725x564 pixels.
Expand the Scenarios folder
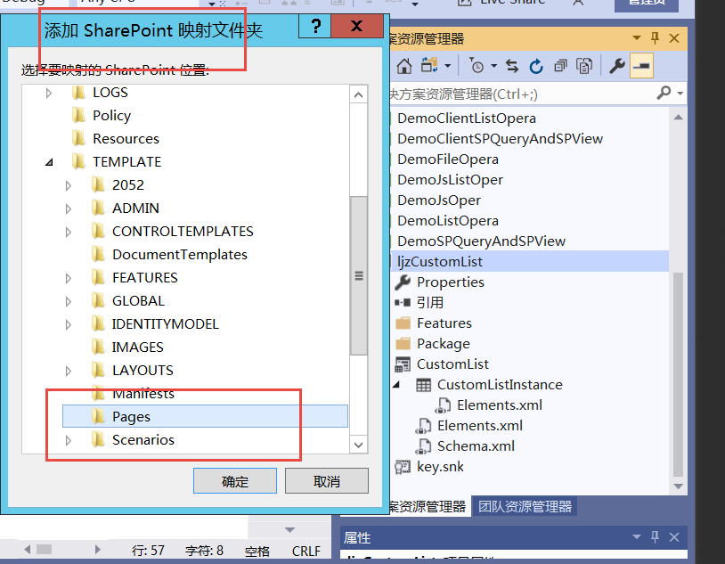tap(69, 440)
